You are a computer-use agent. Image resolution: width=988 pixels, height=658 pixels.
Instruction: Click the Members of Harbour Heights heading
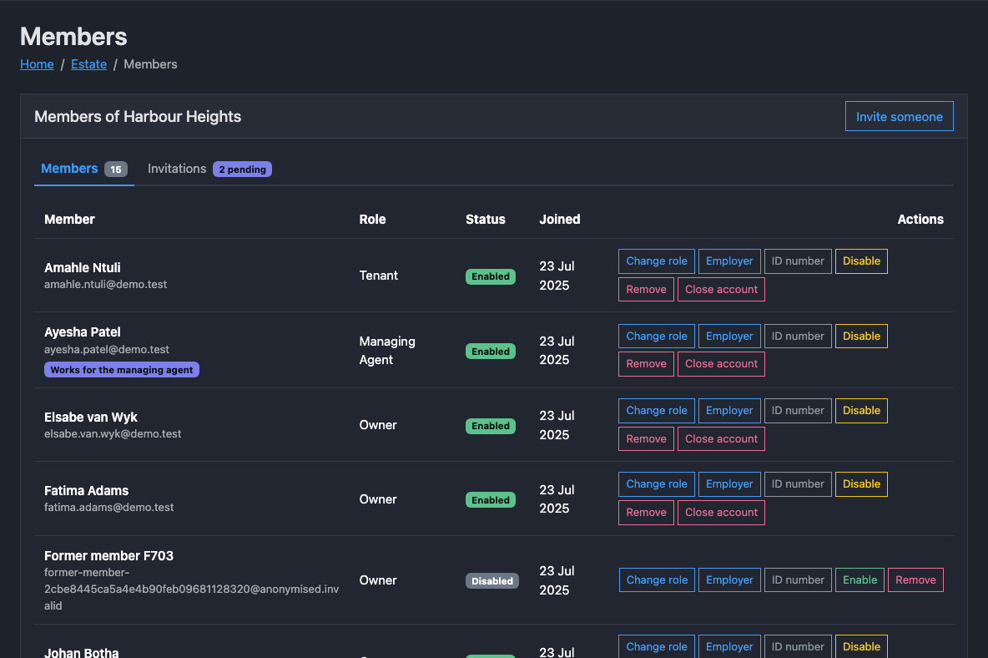[x=138, y=117]
